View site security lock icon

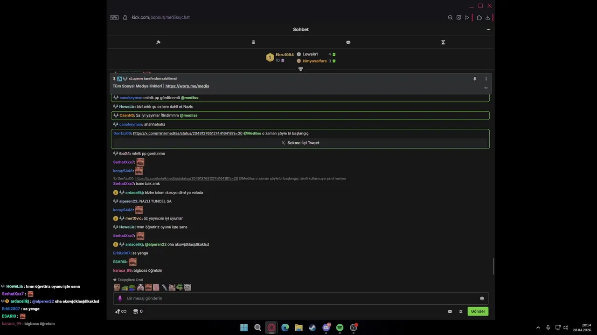pos(125,17)
